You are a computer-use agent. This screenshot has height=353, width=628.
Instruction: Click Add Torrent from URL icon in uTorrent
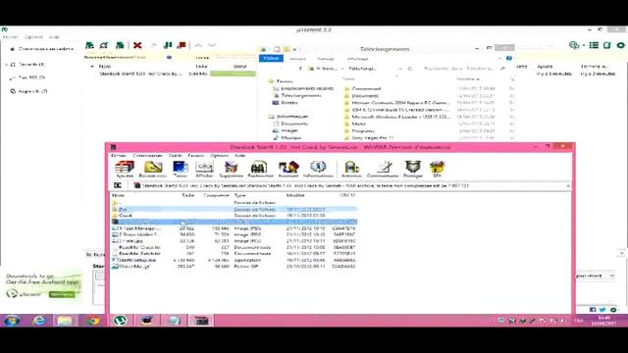click(104, 45)
